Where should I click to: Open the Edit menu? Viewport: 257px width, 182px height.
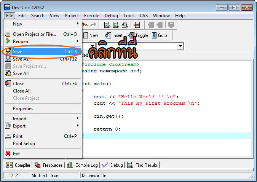point(22,16)
